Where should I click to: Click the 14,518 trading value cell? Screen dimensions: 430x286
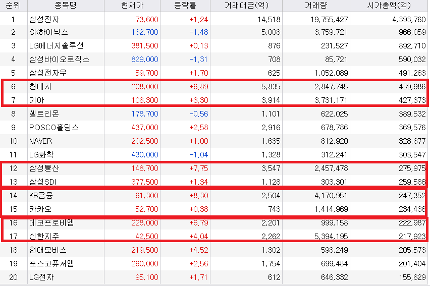(x=268, y=20)
